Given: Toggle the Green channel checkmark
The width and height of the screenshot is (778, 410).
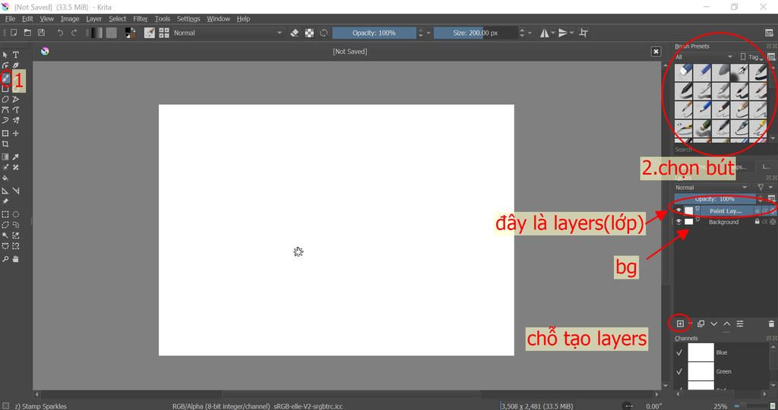Looking at the screenshot, I should 679,371.
